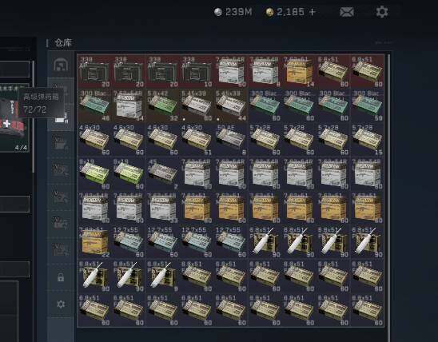Click the 5.7x28 ammo box with count 15
Image resolution: width=438 pixels, height=342 pixels.
point(367,140)
